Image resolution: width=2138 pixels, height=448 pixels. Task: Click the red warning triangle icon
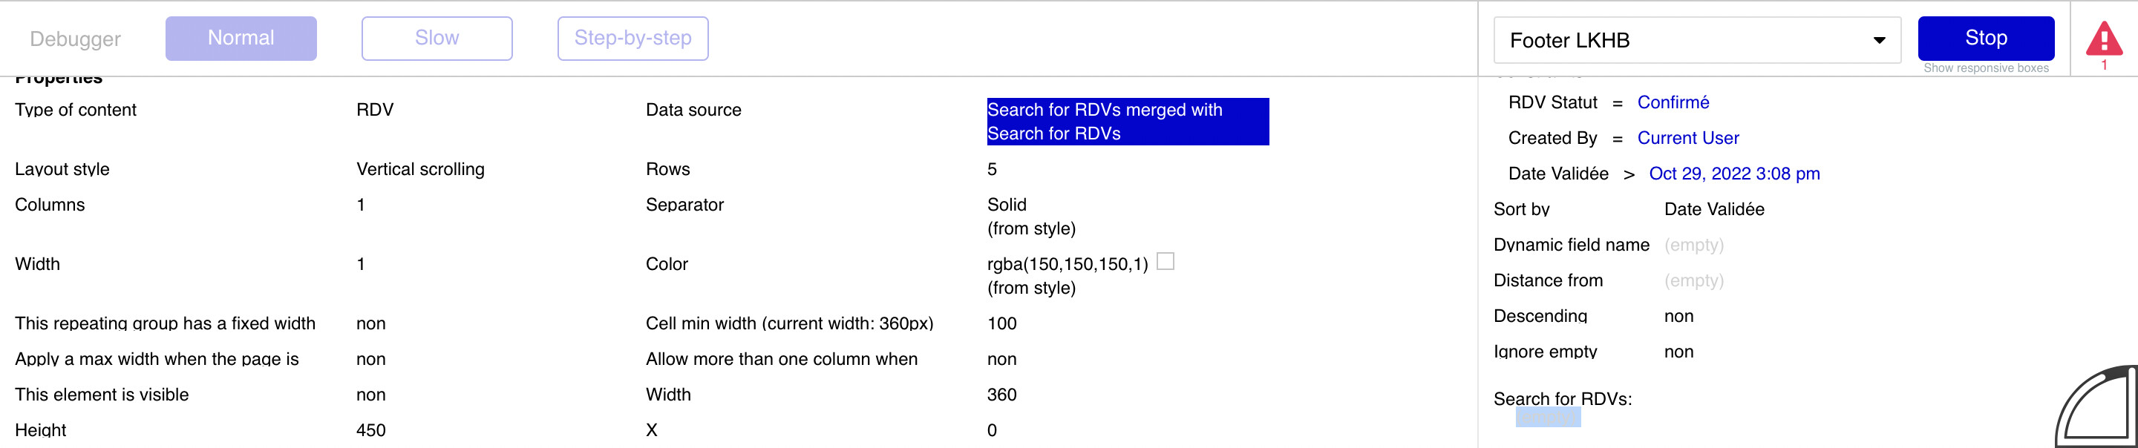(2103, 38)
